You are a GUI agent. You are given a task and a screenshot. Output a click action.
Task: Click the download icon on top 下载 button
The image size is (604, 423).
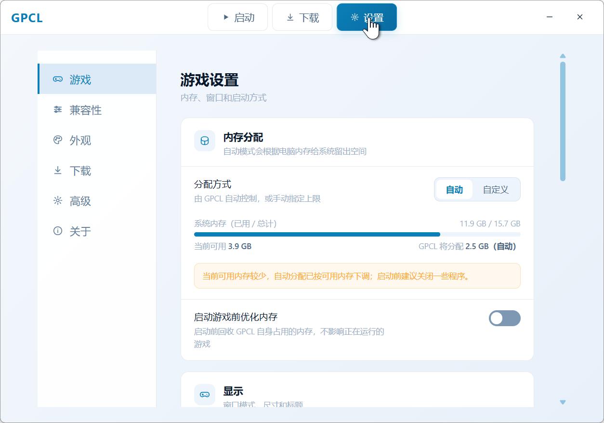pyautogui.click(x=290, y=17)
